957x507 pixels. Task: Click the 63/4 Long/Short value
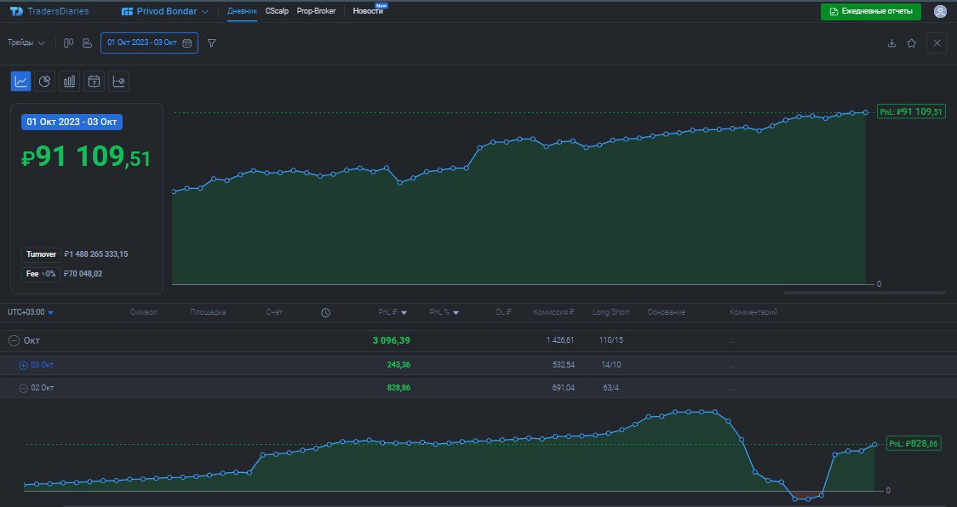point(611,387)
